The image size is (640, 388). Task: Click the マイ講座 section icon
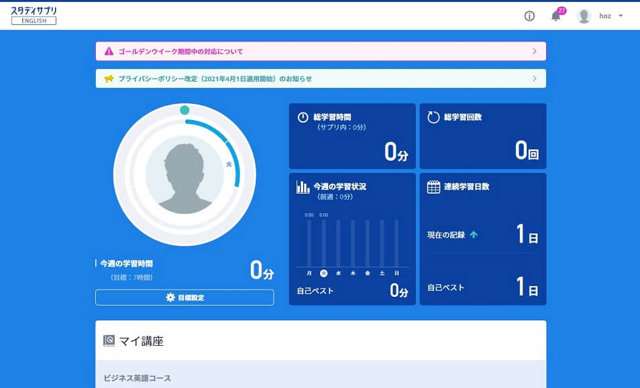109,340
